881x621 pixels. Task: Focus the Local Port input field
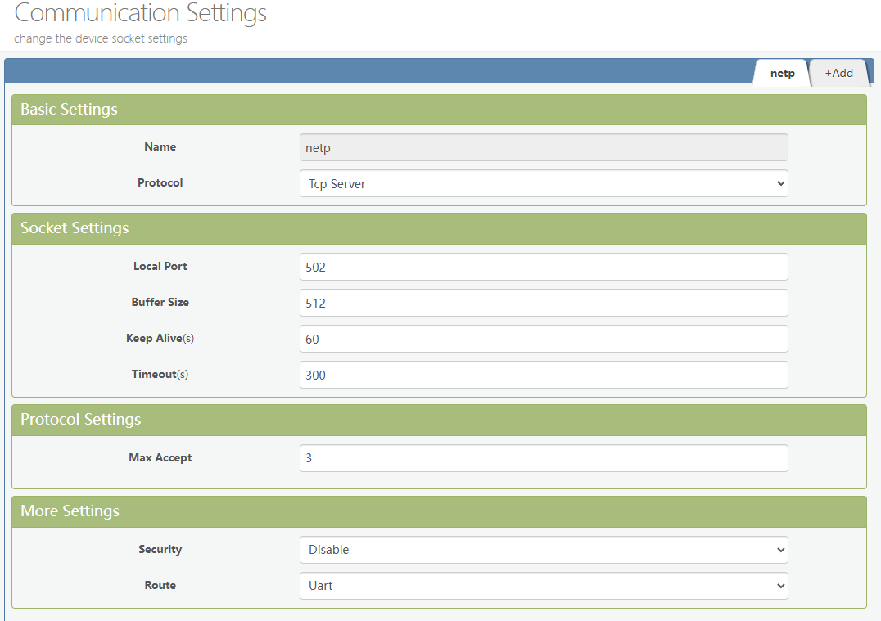[544, 267]
